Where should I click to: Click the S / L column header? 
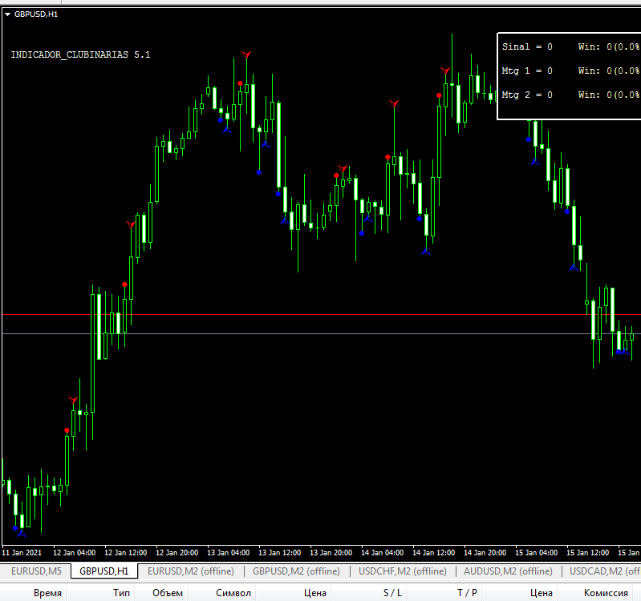tap(392, 593)
